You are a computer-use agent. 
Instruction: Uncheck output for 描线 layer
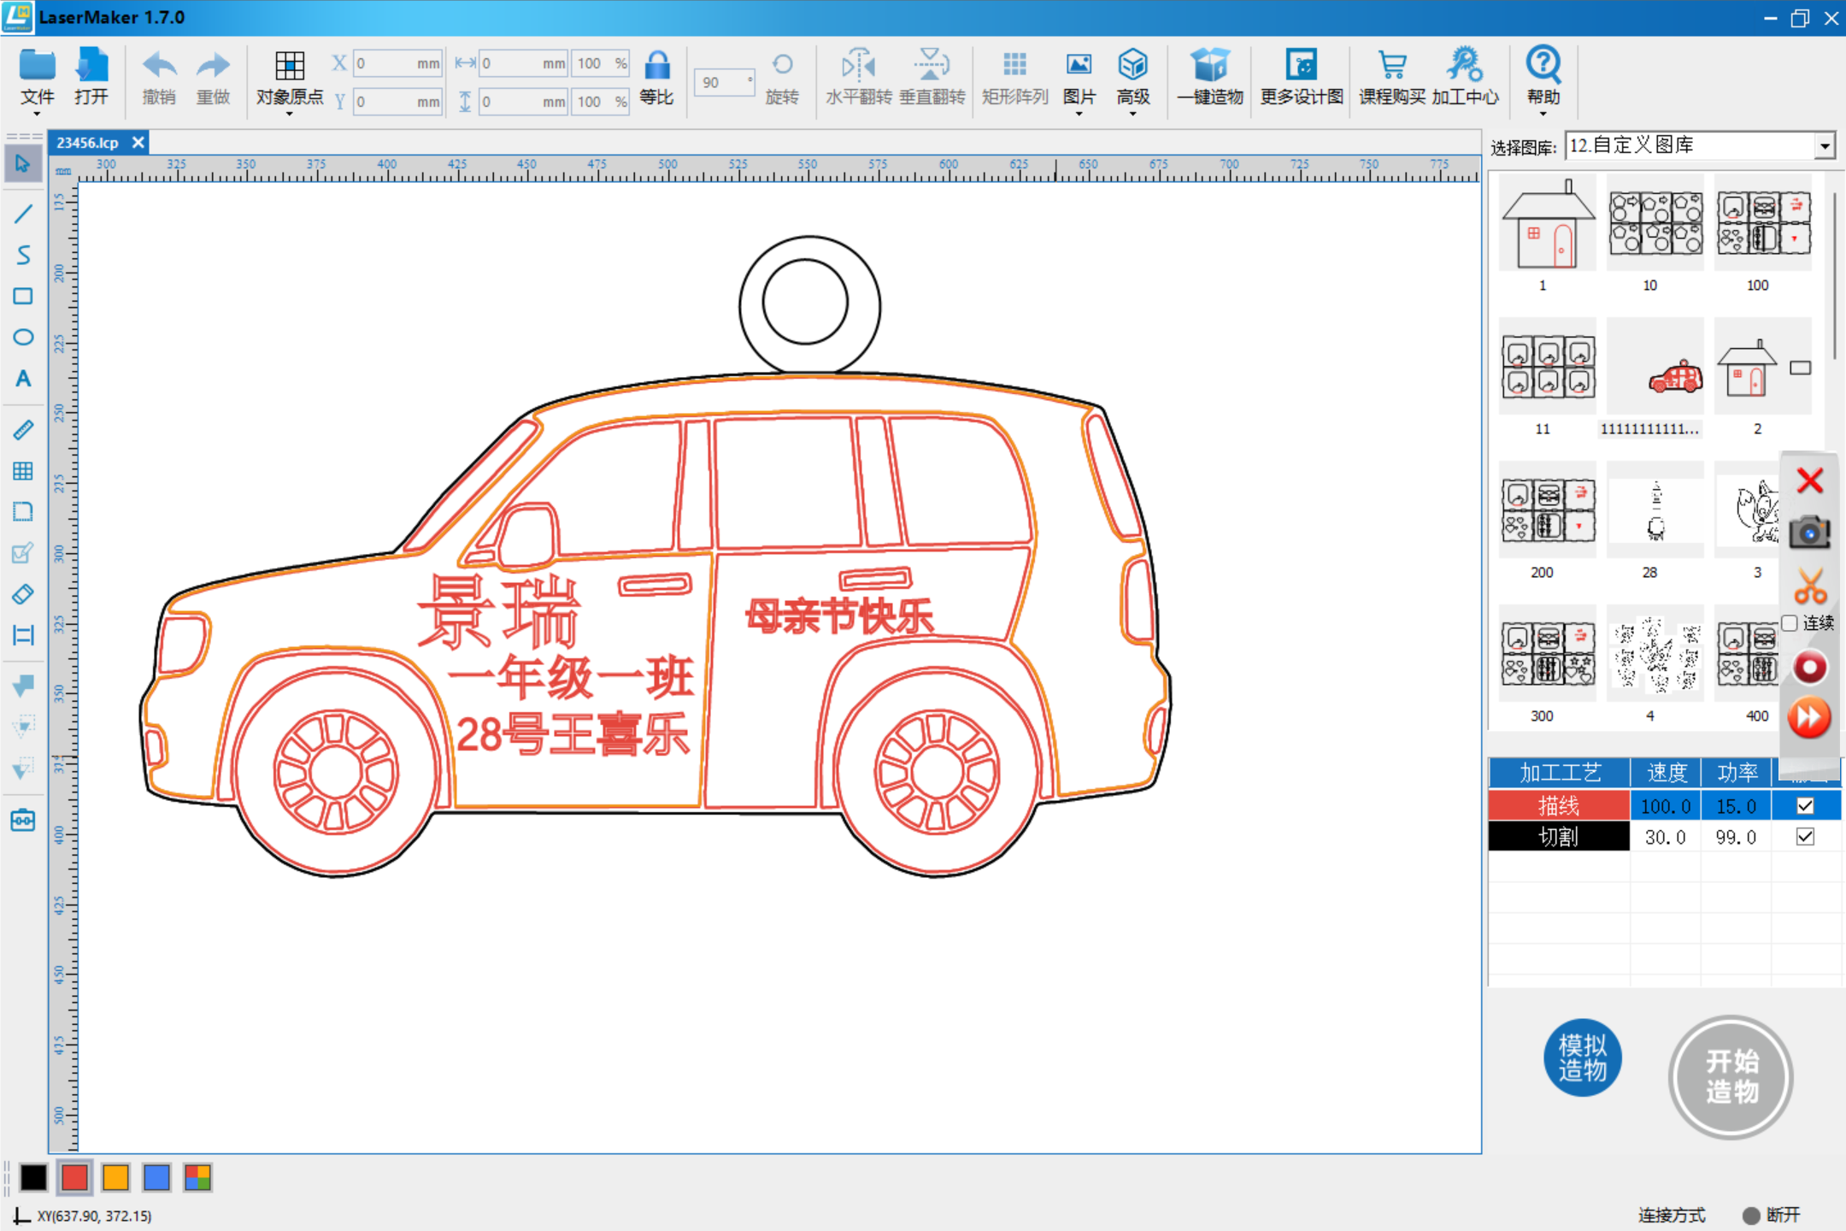click(1805, 805)
